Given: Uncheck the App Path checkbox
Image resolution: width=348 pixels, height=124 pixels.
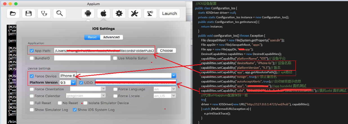Looking at the screenshot, I should (32, 51).
